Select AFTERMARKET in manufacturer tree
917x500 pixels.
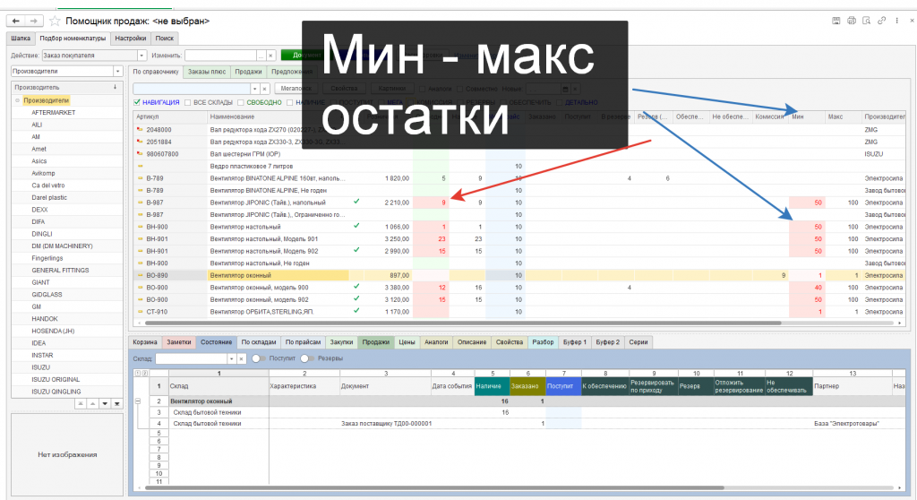point(53,112)
